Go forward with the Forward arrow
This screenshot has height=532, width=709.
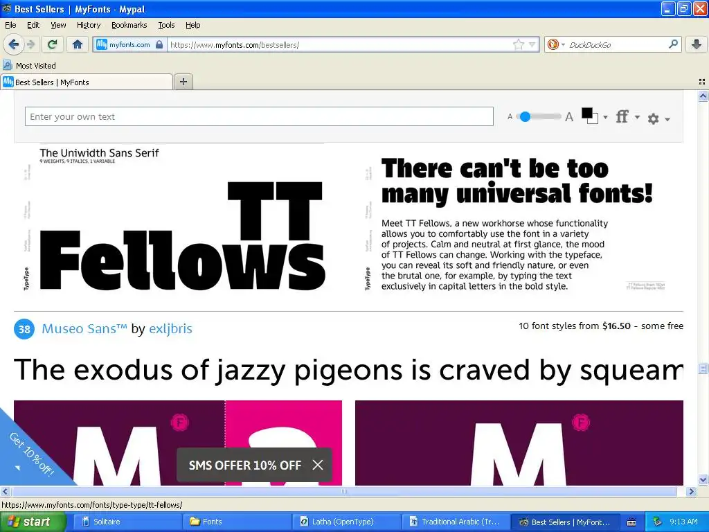(30, 44)
